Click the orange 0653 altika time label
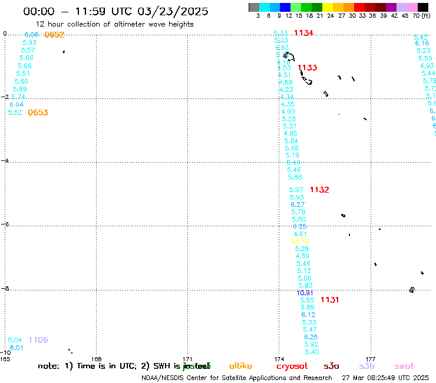The image size is (436, 383). tap(38, 113)
